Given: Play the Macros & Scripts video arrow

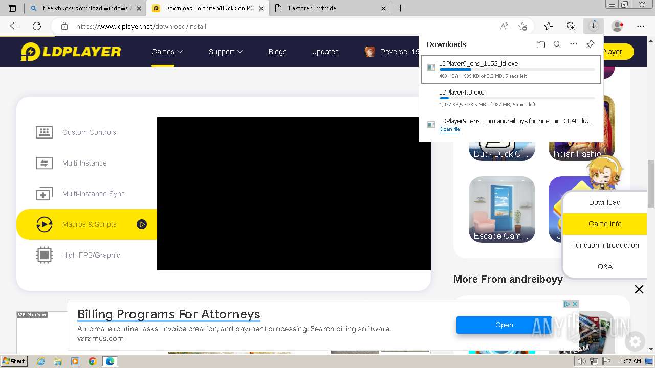Looking at the screenshot, I should [142, 224].
